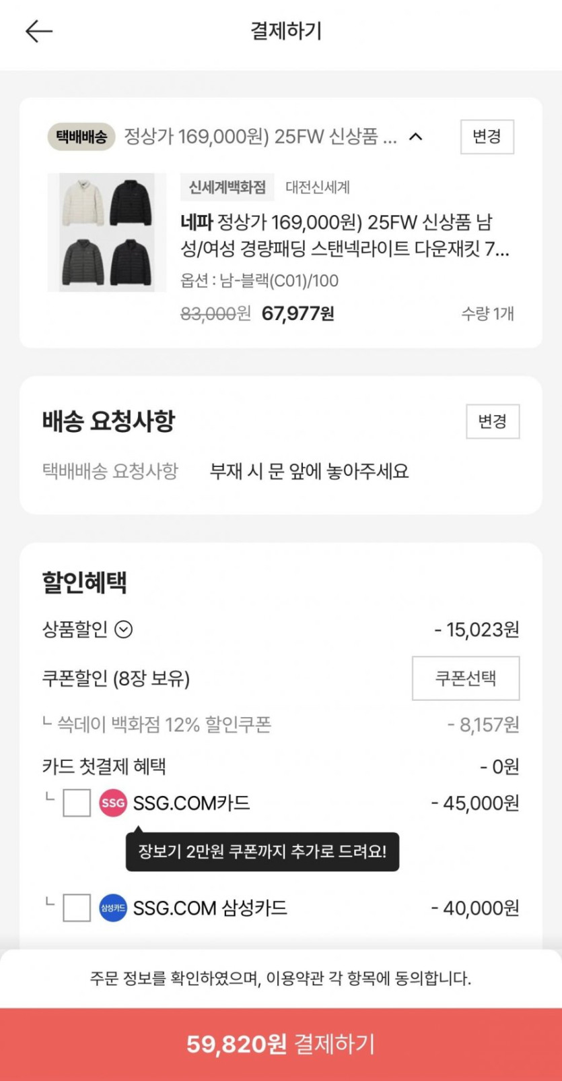Check the SSG.COM 삼성카드 checkbox
This screenshot has width=562, height=1081.
(x=77, y=908)
